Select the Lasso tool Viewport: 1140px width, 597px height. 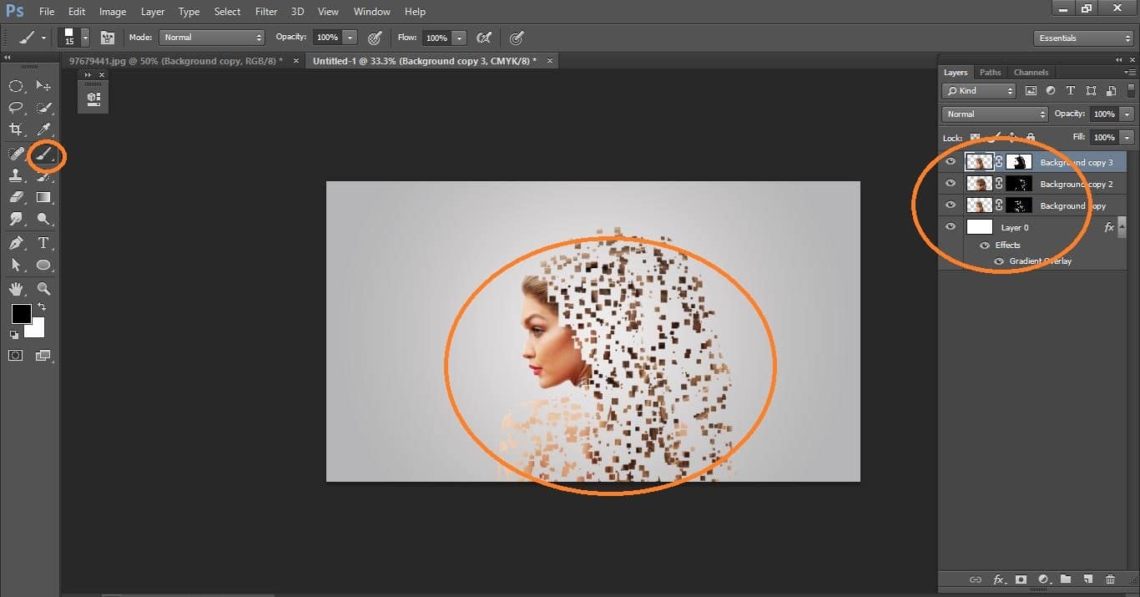tap(17, 107)
